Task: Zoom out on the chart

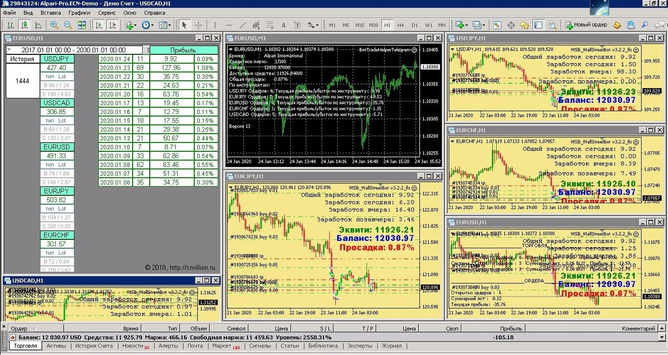Action: (x=68, y=25)
